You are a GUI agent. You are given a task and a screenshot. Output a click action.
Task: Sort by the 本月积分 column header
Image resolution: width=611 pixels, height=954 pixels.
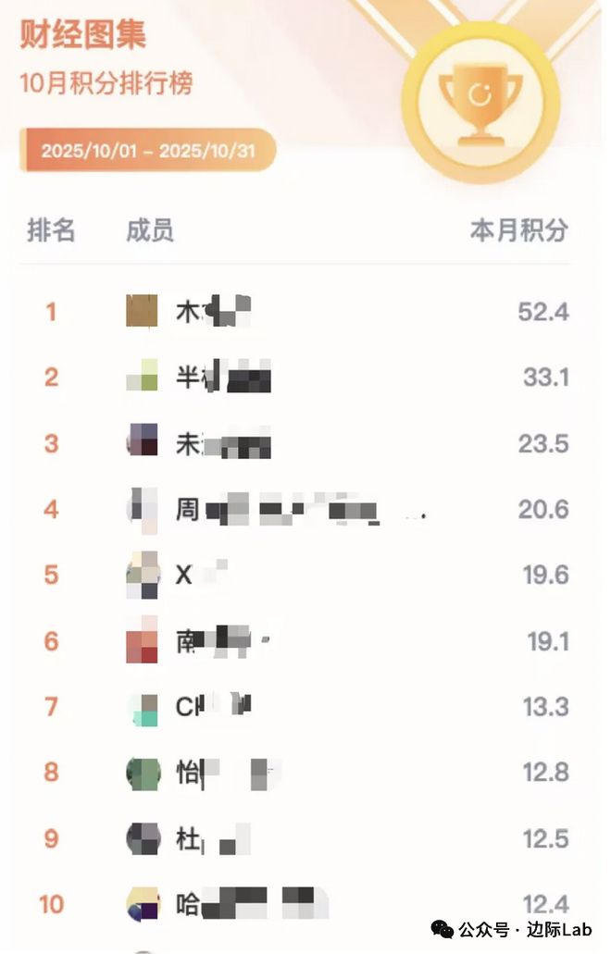click(x=518, y=230)
